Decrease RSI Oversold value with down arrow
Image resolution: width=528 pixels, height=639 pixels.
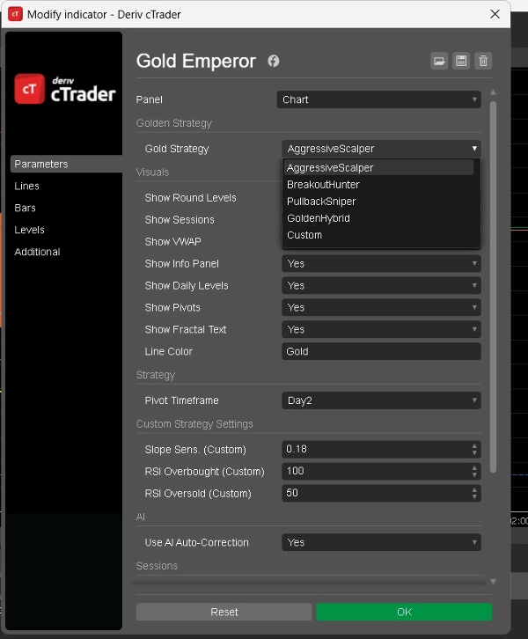[475, 497]
